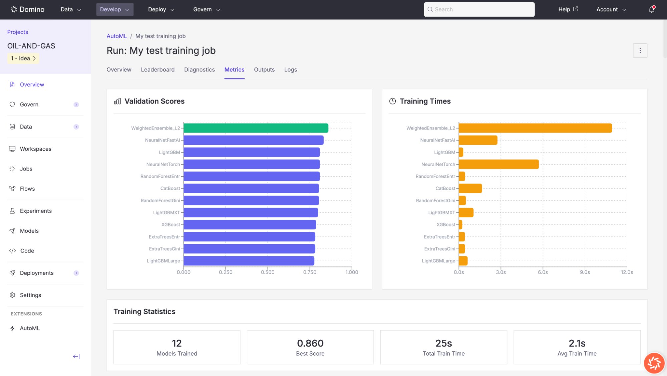Click the Best Score 0.860 card
The width and height of the screenshot is (667, 376).
(310, 347)
